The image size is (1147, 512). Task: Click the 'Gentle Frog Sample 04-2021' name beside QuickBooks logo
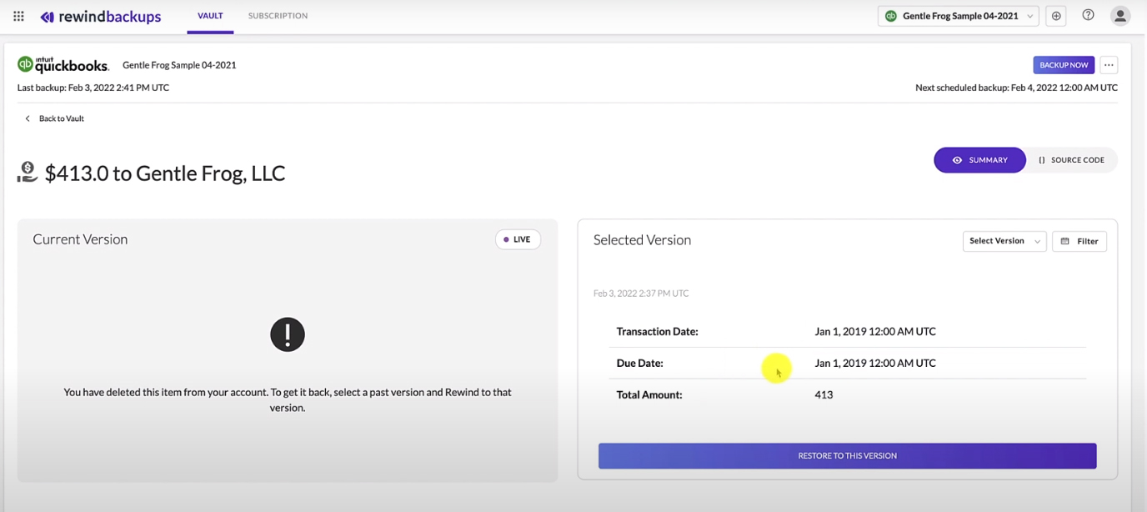[x=179, y=65]
